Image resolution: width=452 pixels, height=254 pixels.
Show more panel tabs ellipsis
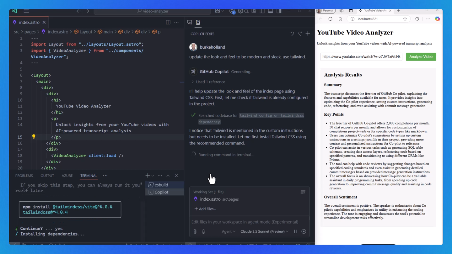105,176
